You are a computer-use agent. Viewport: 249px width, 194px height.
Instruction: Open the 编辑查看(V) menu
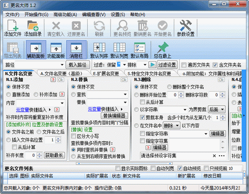click(94, 14)
